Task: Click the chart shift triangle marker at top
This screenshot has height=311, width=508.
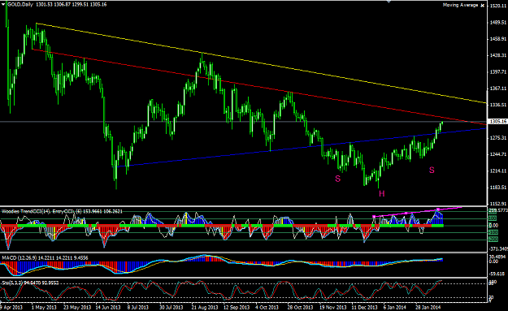Action: pyautogui.click(x=389, y=2)
